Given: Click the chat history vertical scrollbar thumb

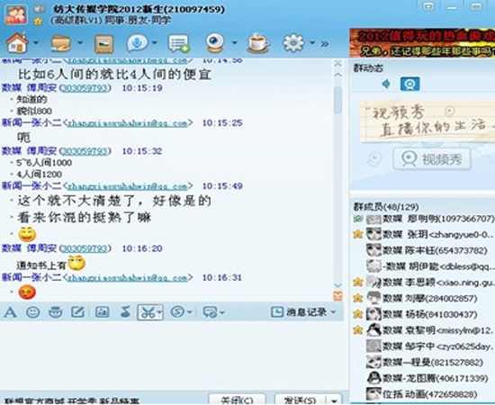Looking at the screenshot, I should 337,100.
